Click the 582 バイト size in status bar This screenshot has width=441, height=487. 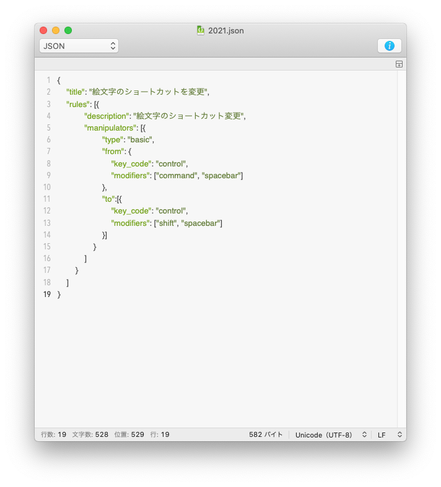point(266,434)
